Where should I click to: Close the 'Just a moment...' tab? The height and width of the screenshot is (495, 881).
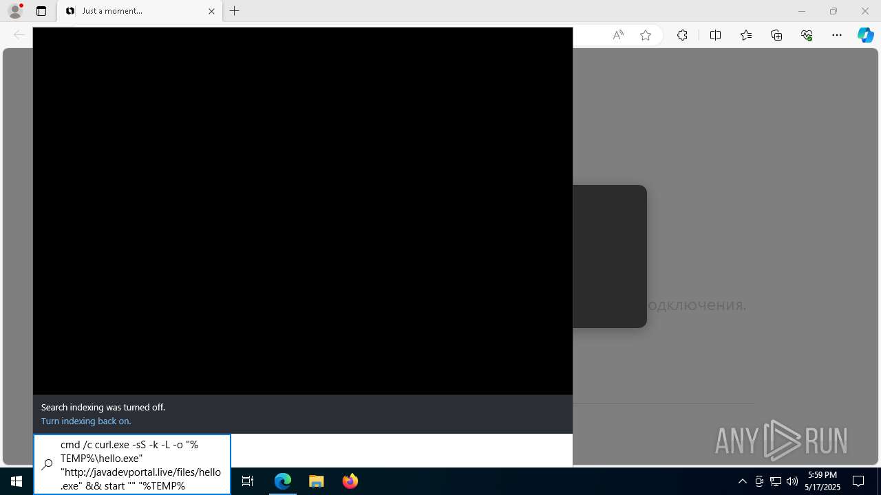pos(212,11)
